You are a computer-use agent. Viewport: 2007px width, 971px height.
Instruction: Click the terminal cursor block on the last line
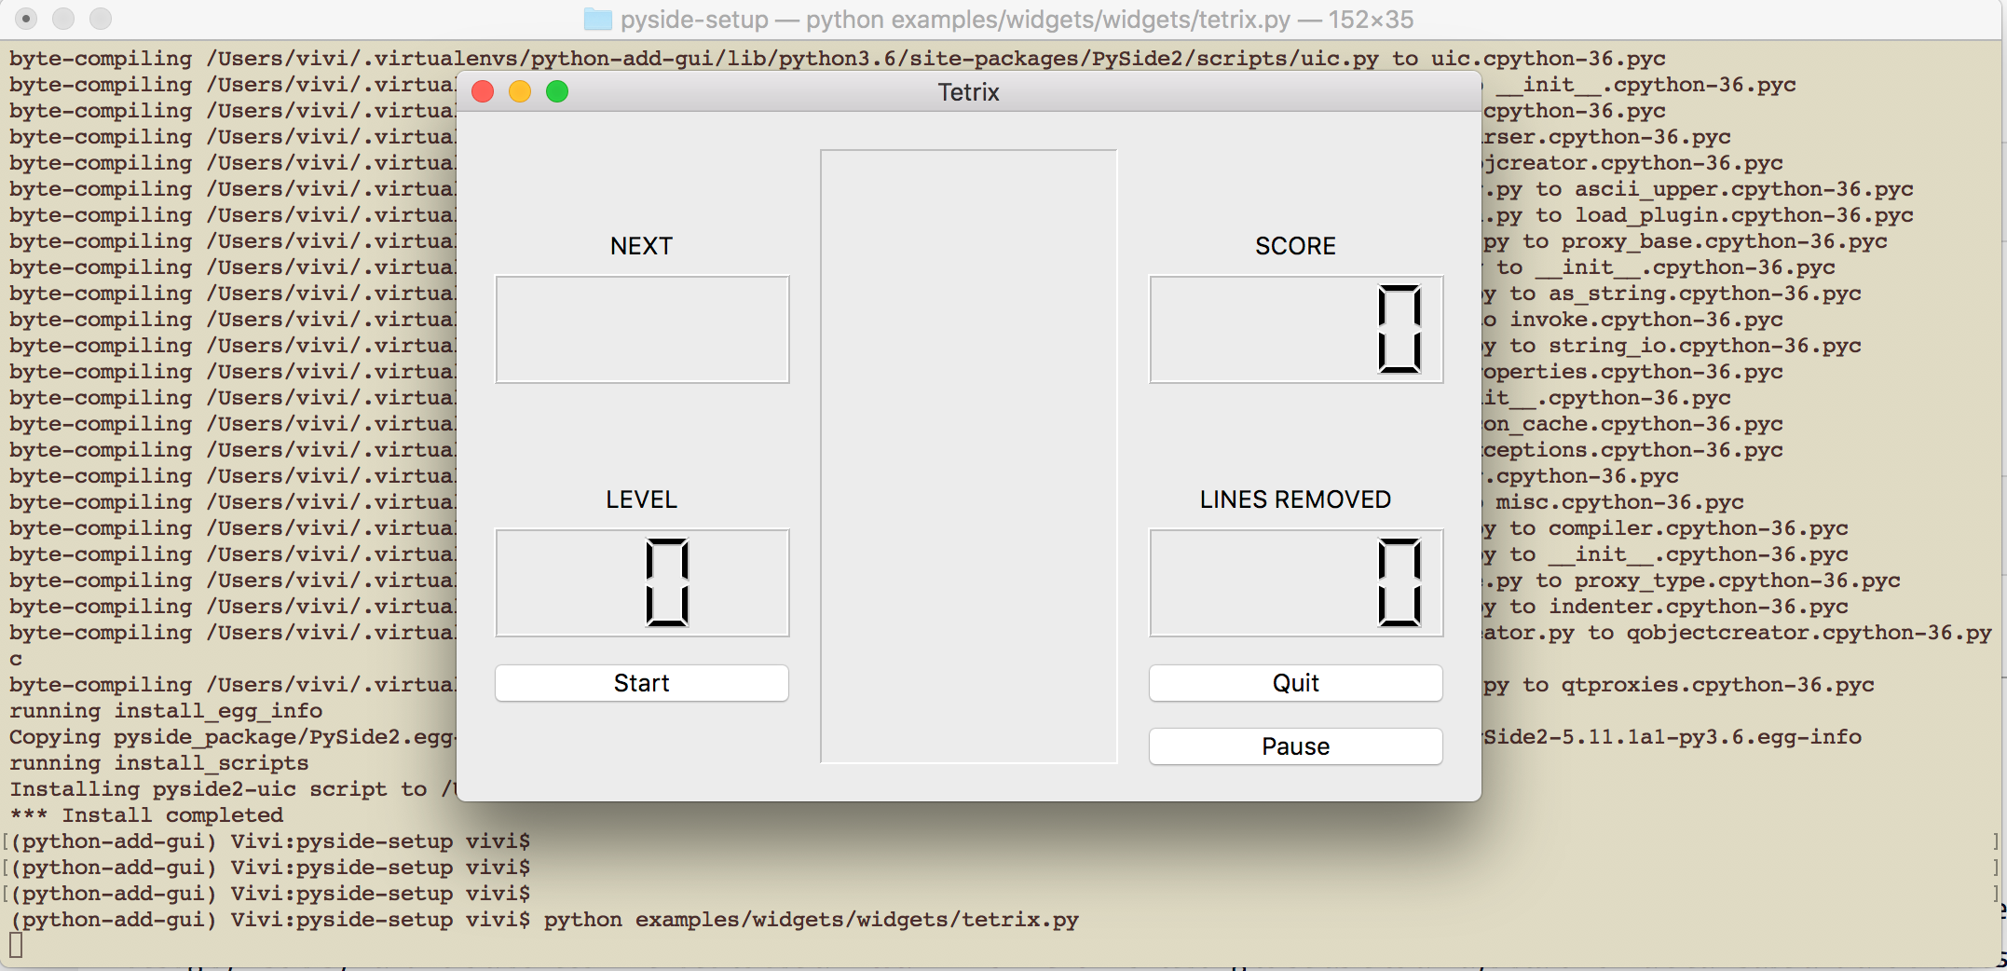[16, 946]
